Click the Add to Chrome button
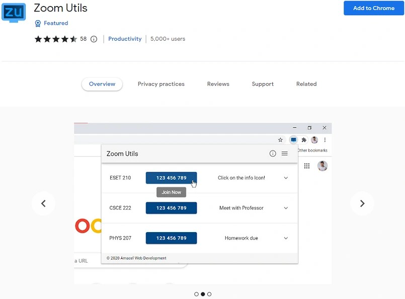The height and width of the screenshot is (299, 405). coord(373,8)
